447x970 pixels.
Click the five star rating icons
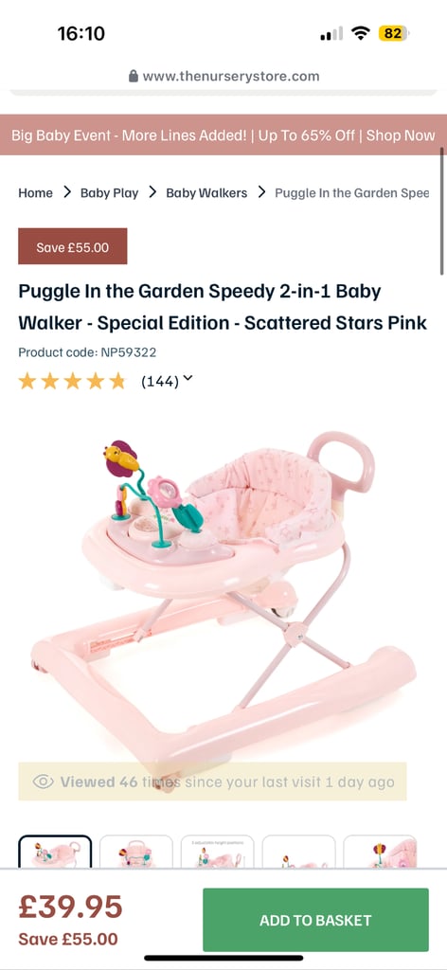point(72,381)
